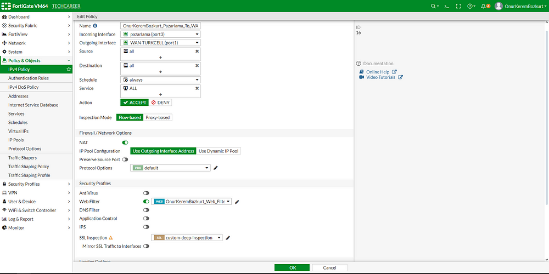The image size is (549, 274).
Task: Remove 'all' from Source field
Action: tap(197, 51)
